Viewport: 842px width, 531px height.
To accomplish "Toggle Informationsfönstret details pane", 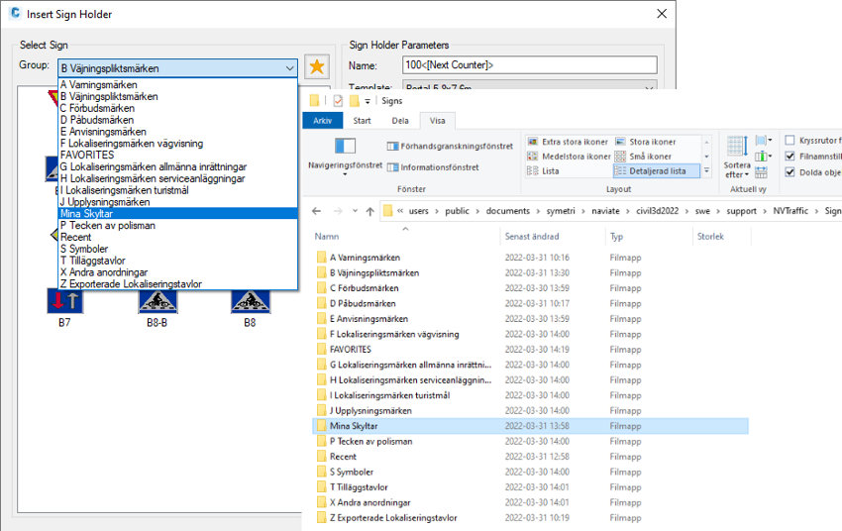I will (x=433, y=167).
